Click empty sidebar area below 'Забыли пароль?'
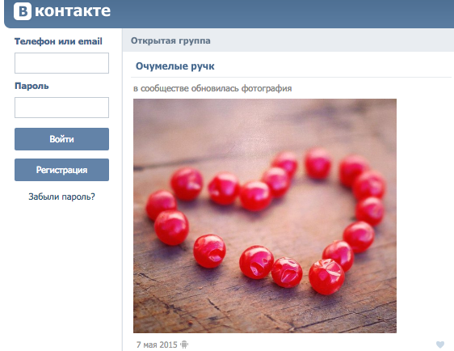This screenshot has height=351, width=454. 61,275
